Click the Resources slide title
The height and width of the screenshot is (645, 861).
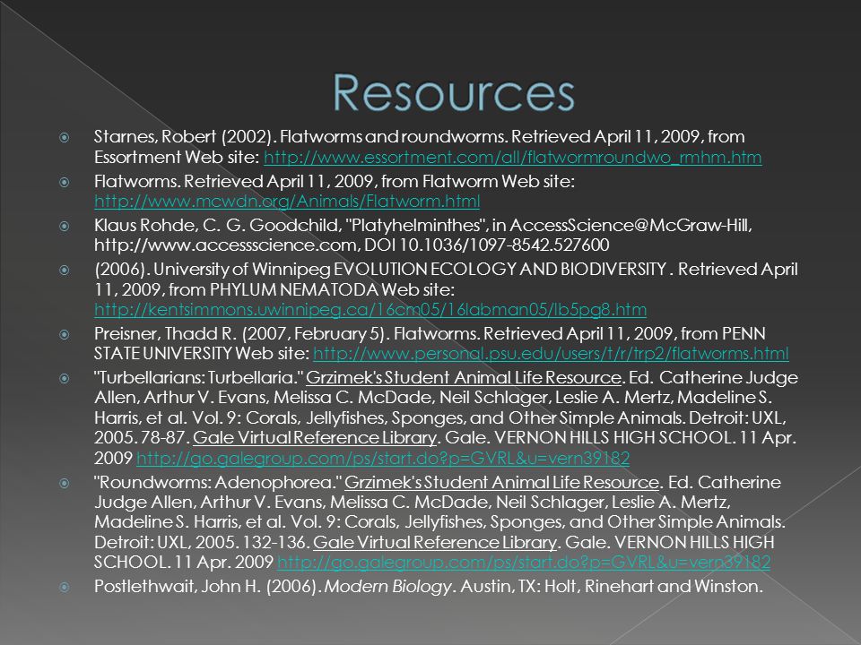[x=454, y=92]
